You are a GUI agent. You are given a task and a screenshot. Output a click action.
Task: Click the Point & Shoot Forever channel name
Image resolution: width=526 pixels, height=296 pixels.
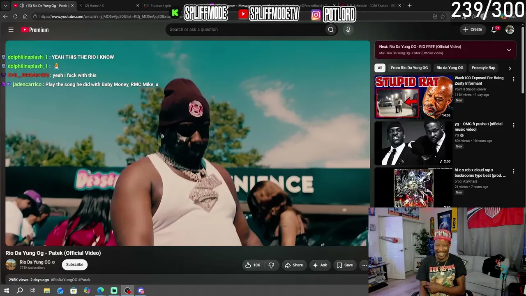tap(471, 89)
